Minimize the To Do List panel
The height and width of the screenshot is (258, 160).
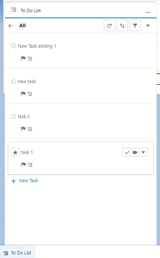[148, 12]
